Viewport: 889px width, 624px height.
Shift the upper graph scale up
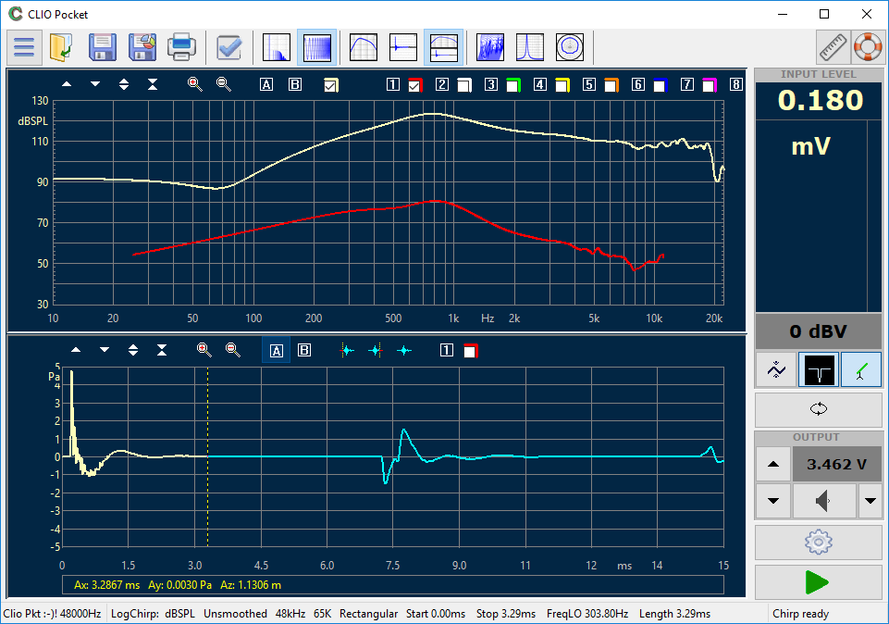coord(67,84)
